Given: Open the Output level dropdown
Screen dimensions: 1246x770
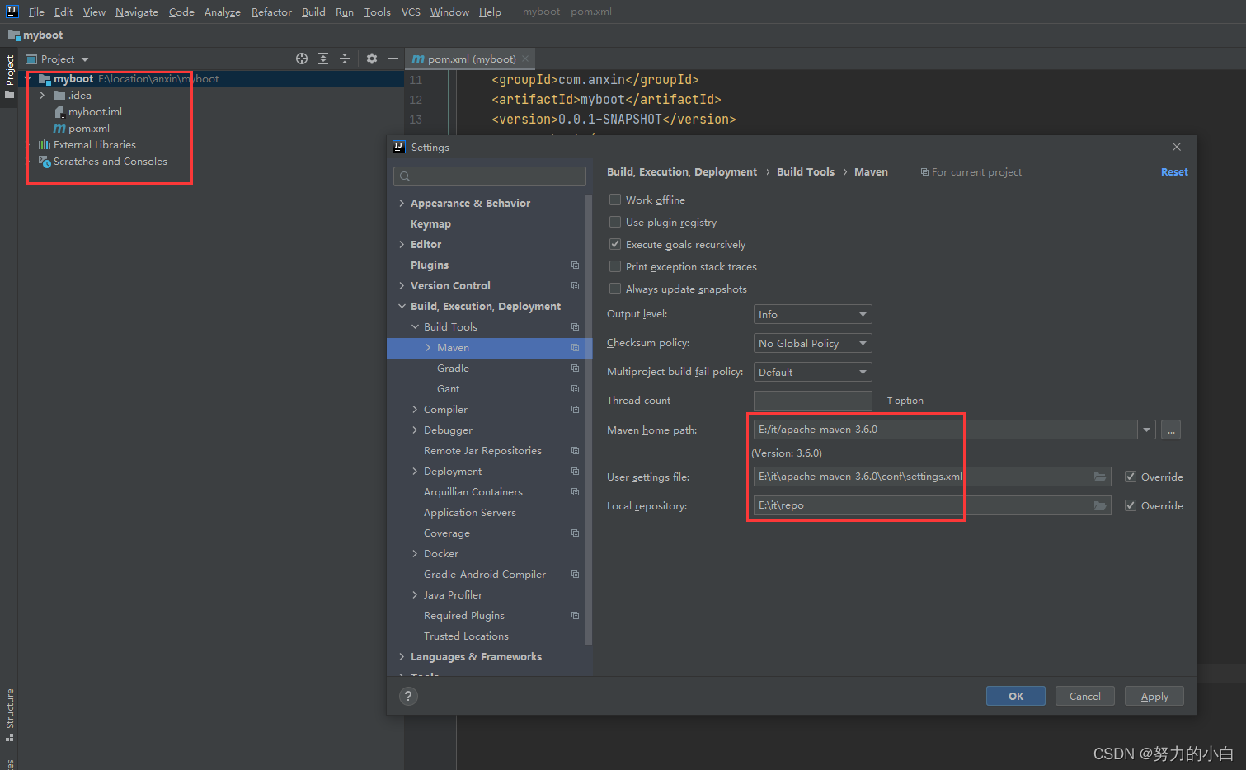Looking at the screenshot, I should (x=812, y=314).
